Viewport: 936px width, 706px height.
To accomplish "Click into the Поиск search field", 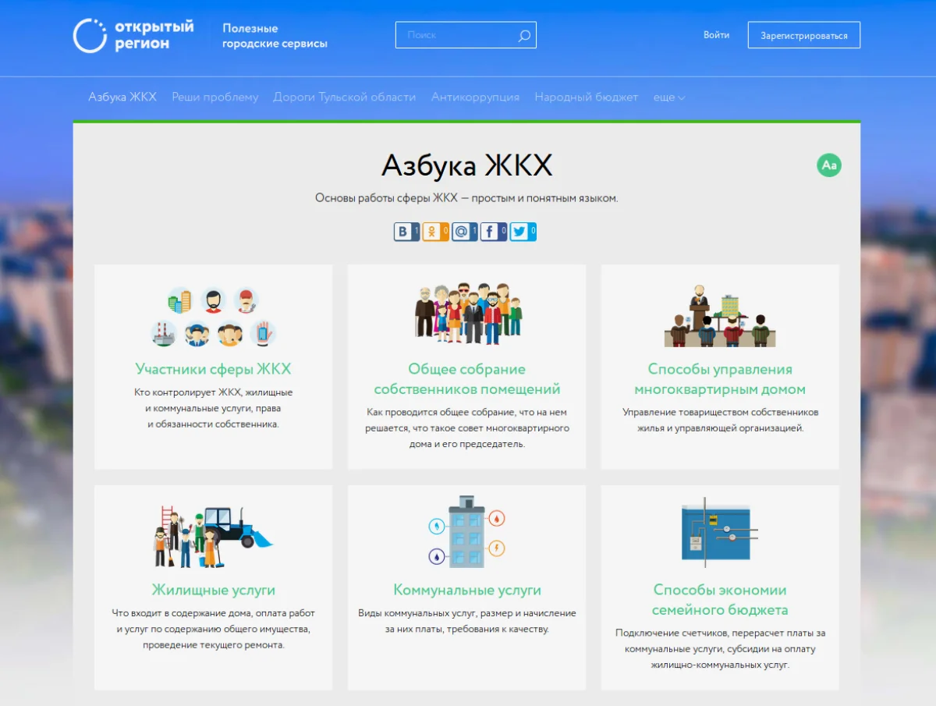I will point(456,35).
